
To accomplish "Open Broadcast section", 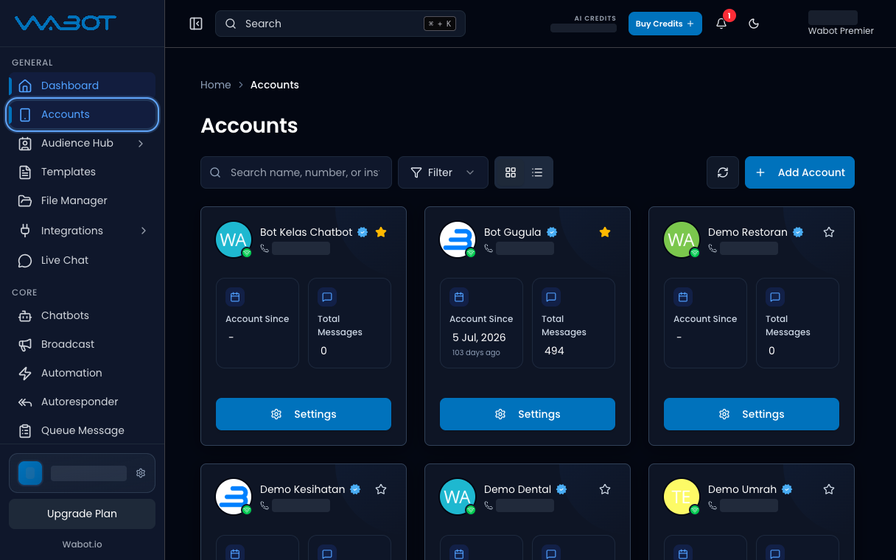I will click(x=82, y=344).
